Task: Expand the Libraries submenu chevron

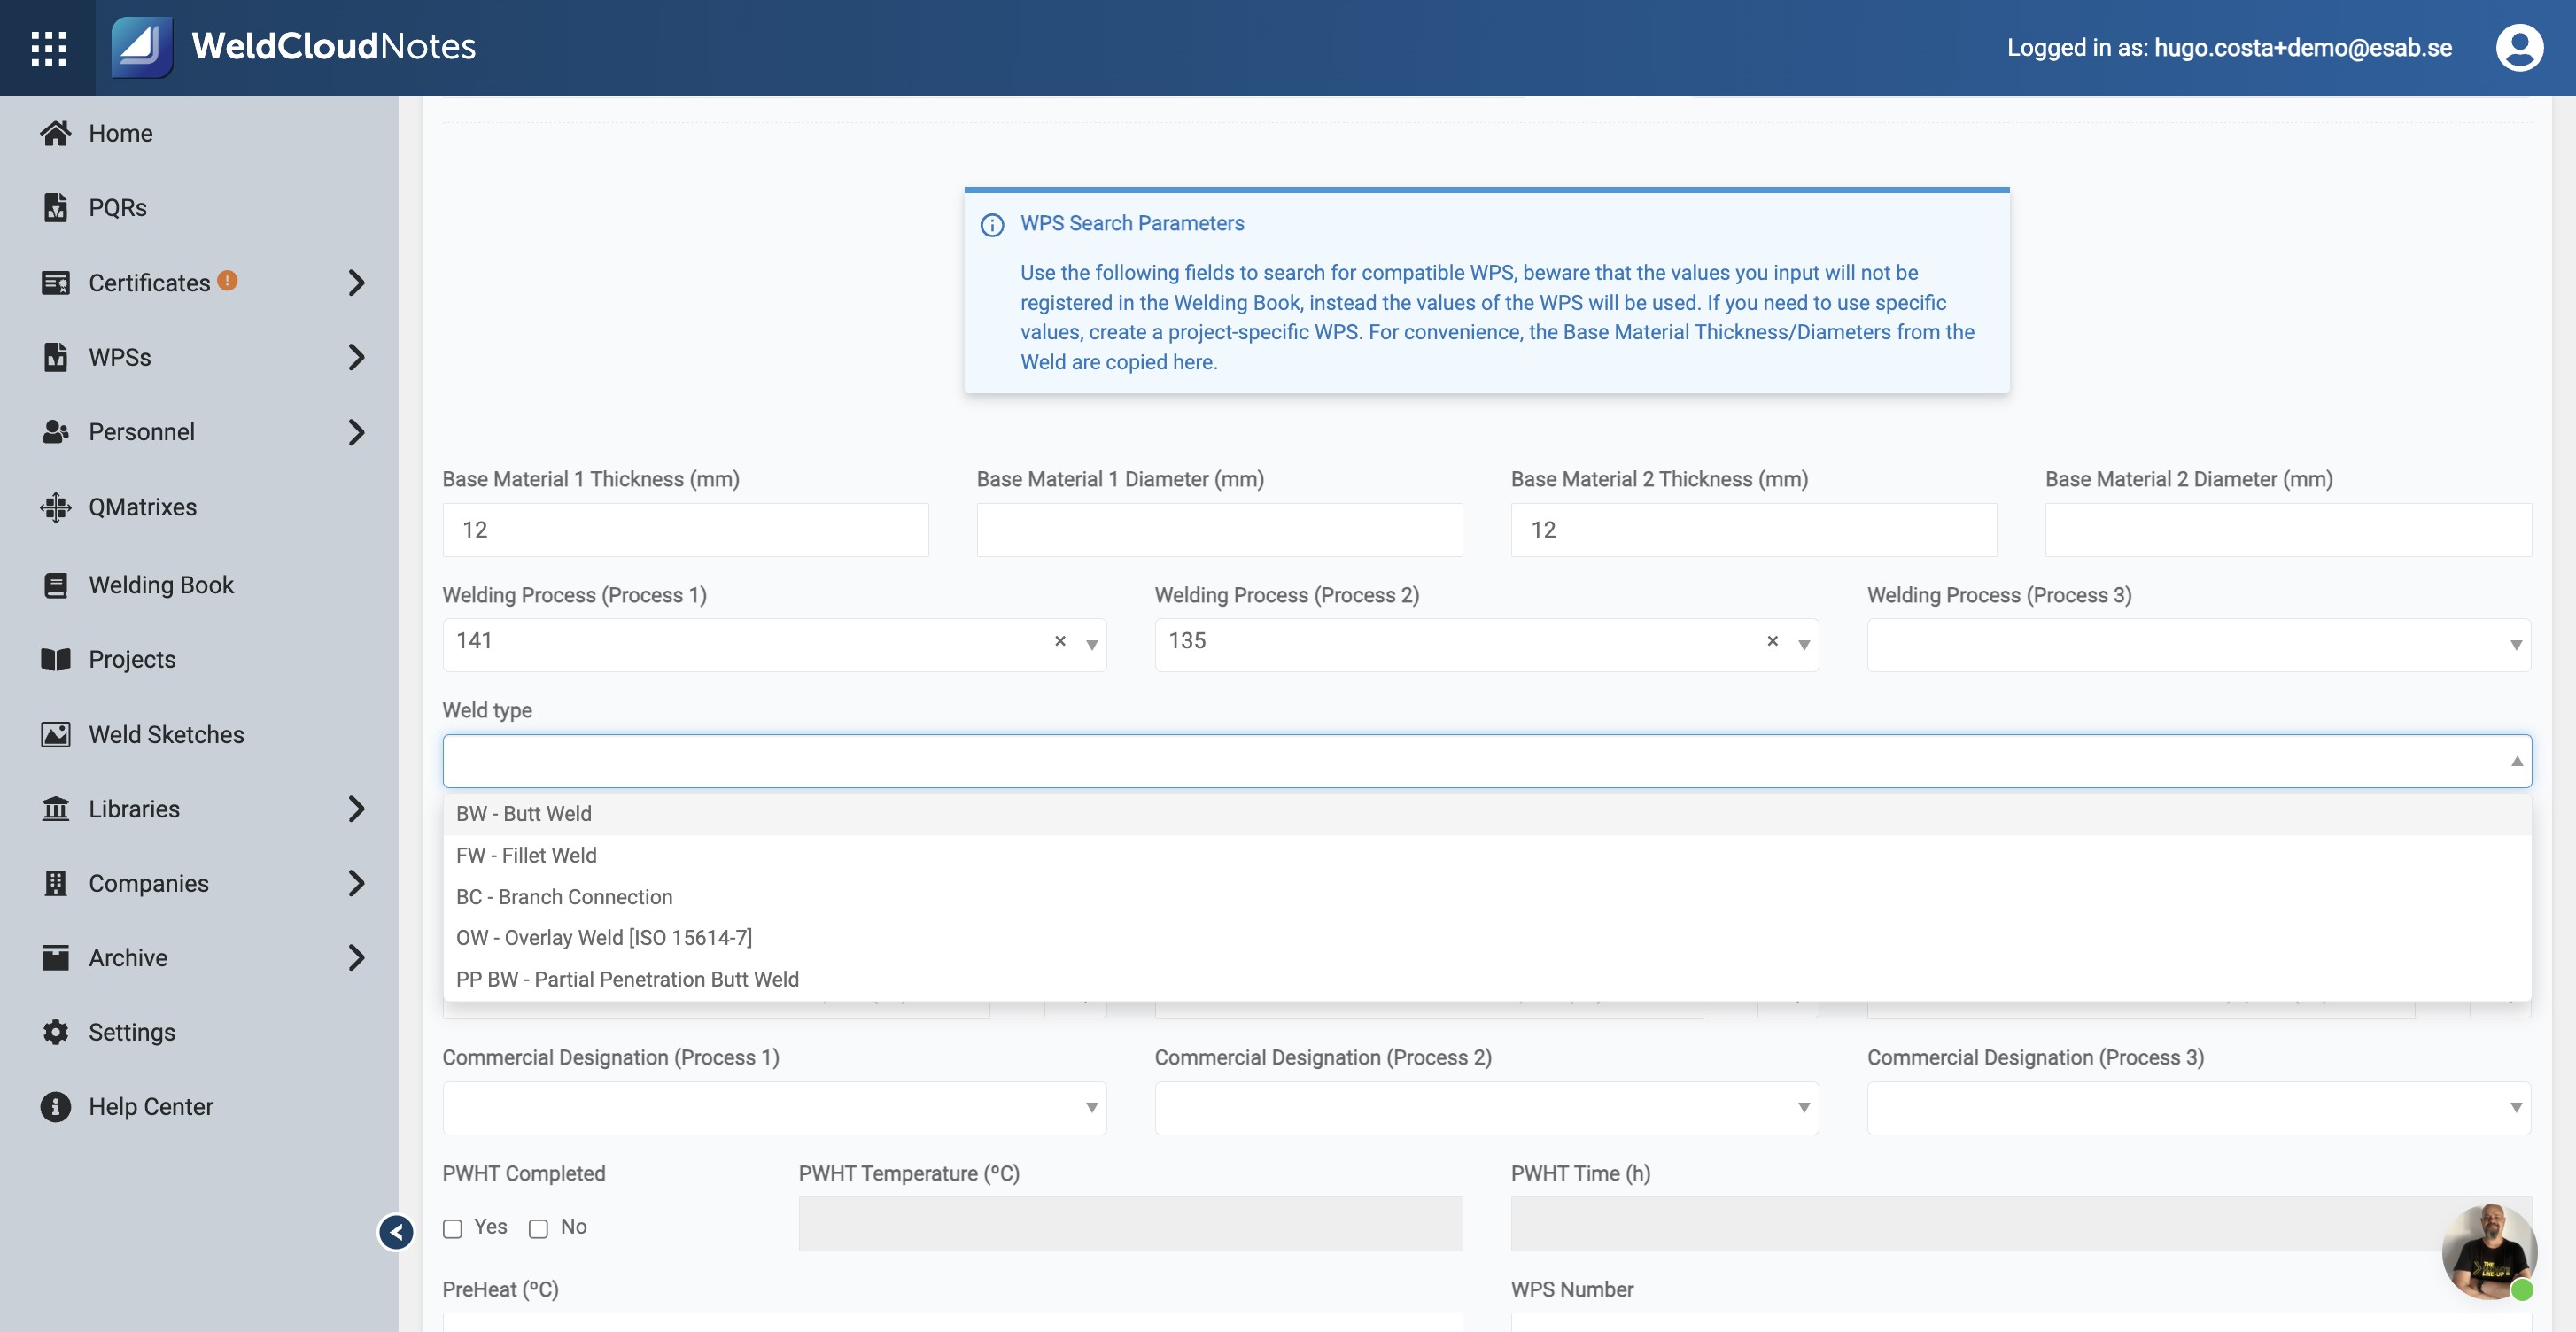Action: (x=356, y=808)
